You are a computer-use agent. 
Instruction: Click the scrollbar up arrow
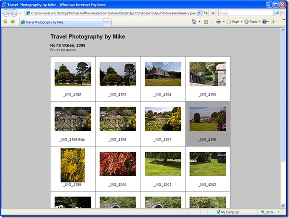pos(283,30)
